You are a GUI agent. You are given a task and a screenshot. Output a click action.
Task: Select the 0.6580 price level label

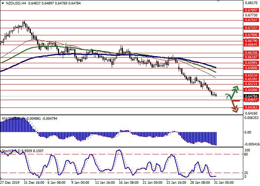(x=251, y=68)
